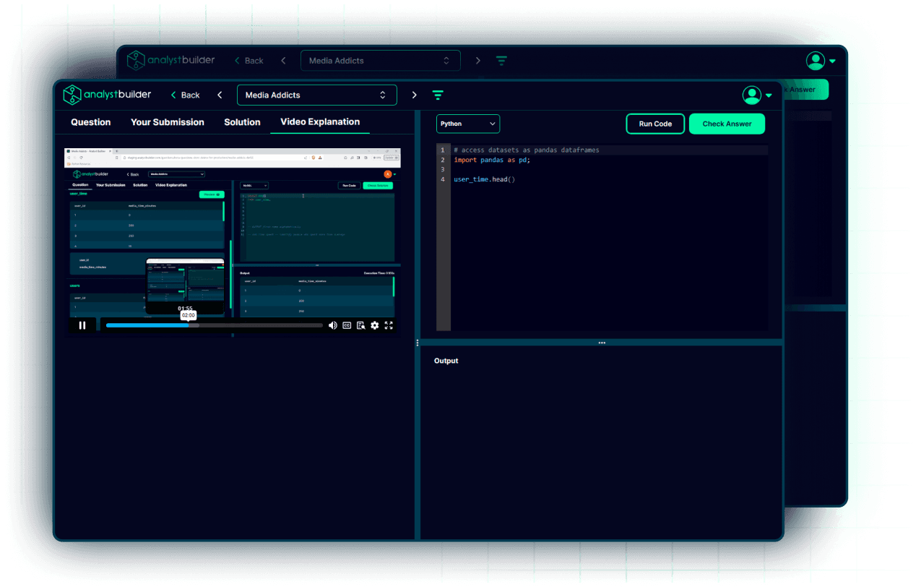
Task: Click the Analyst Builder logo in front window
Action: [107, 95]
